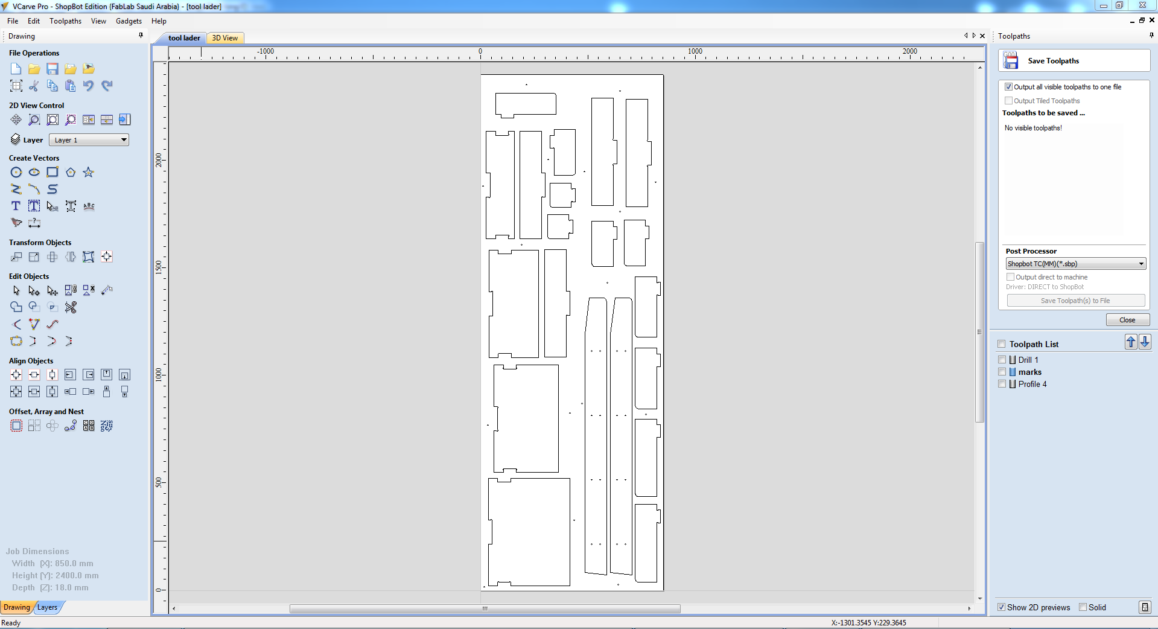The height and width of the screenshot is (629, 1158).
Task: Switch to the 3D View tab
Action: click(225, 38)
